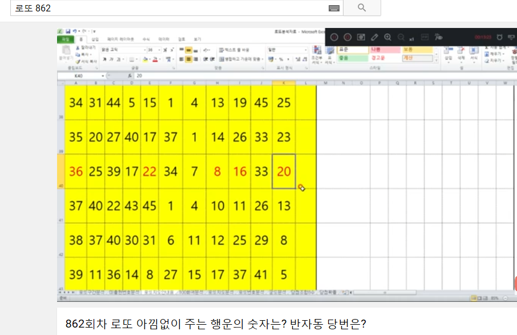
Task: Click the merge and center icon
Action: pyautogui.click(x=221, y=59)
